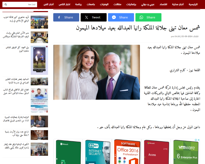Screen dimensions: 205x164
Task: Open the عربي و دولي menu item
Action: pos(148,4)
